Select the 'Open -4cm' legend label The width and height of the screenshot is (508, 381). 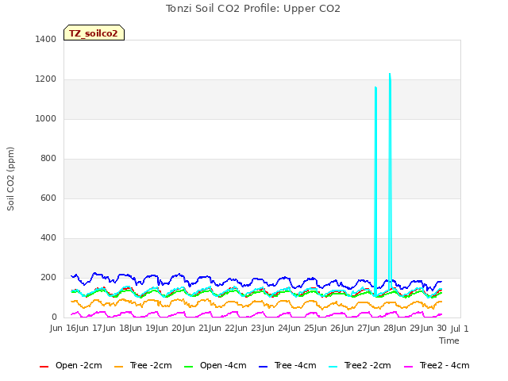click(x=223, y=365)
